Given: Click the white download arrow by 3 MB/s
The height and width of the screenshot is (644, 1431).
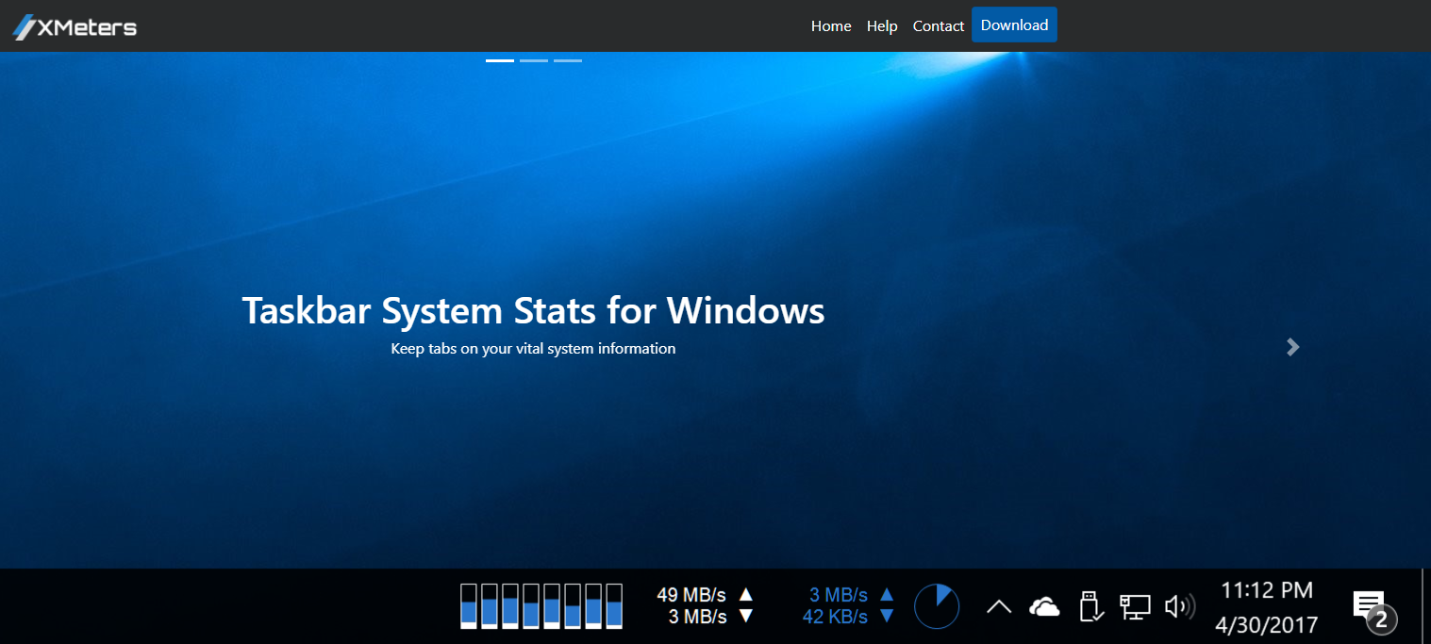Looking at the screenshot, I should point(746,617).
